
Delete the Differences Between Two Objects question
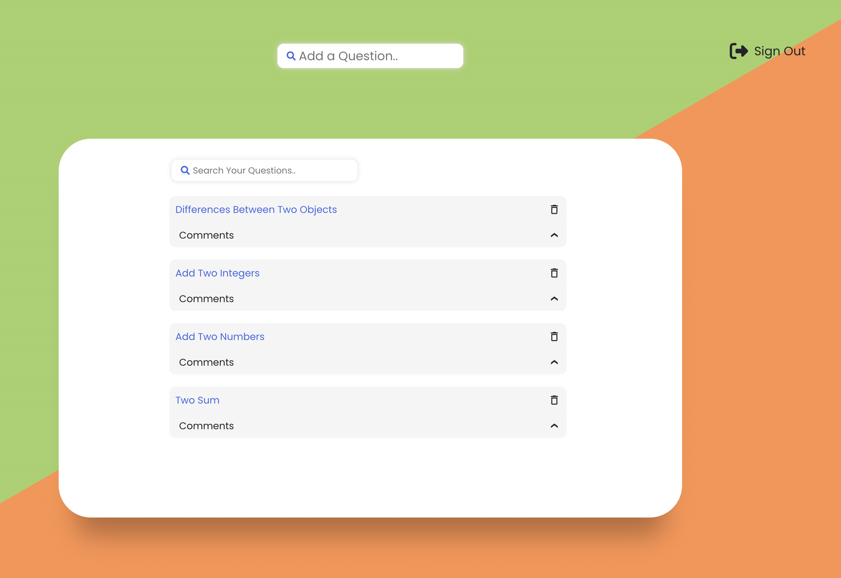[554, 209]
